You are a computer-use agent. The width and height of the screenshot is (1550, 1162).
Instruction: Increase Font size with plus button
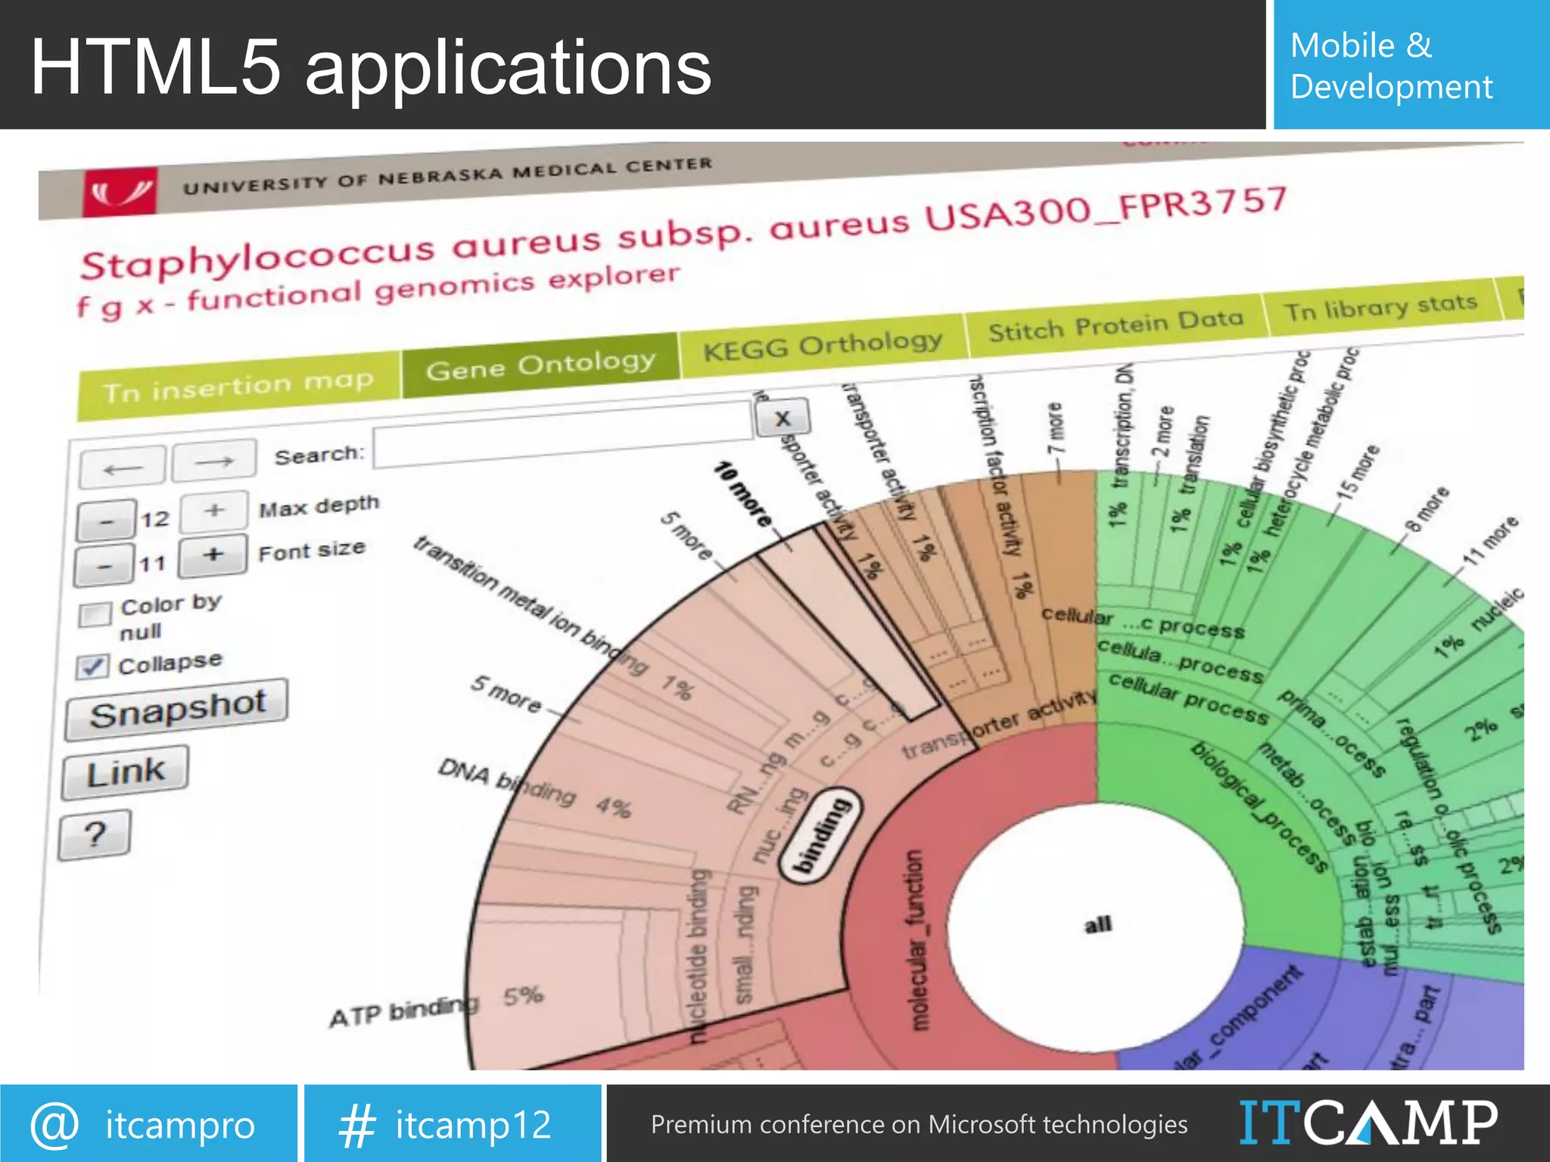pos(213,555)
